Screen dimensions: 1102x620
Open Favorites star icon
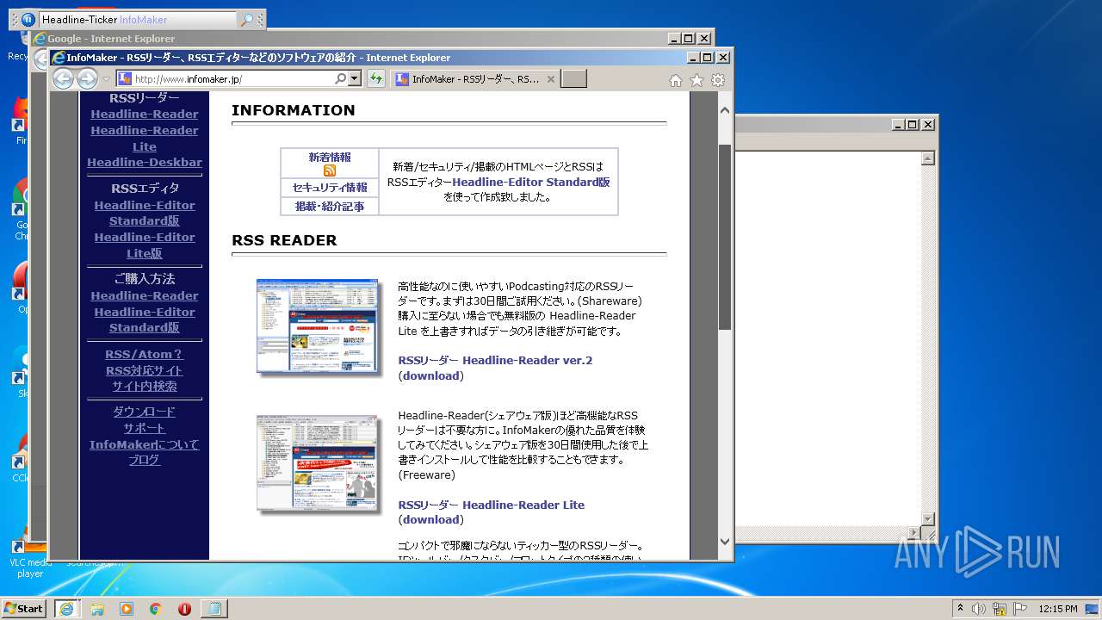tap(696, 80)
